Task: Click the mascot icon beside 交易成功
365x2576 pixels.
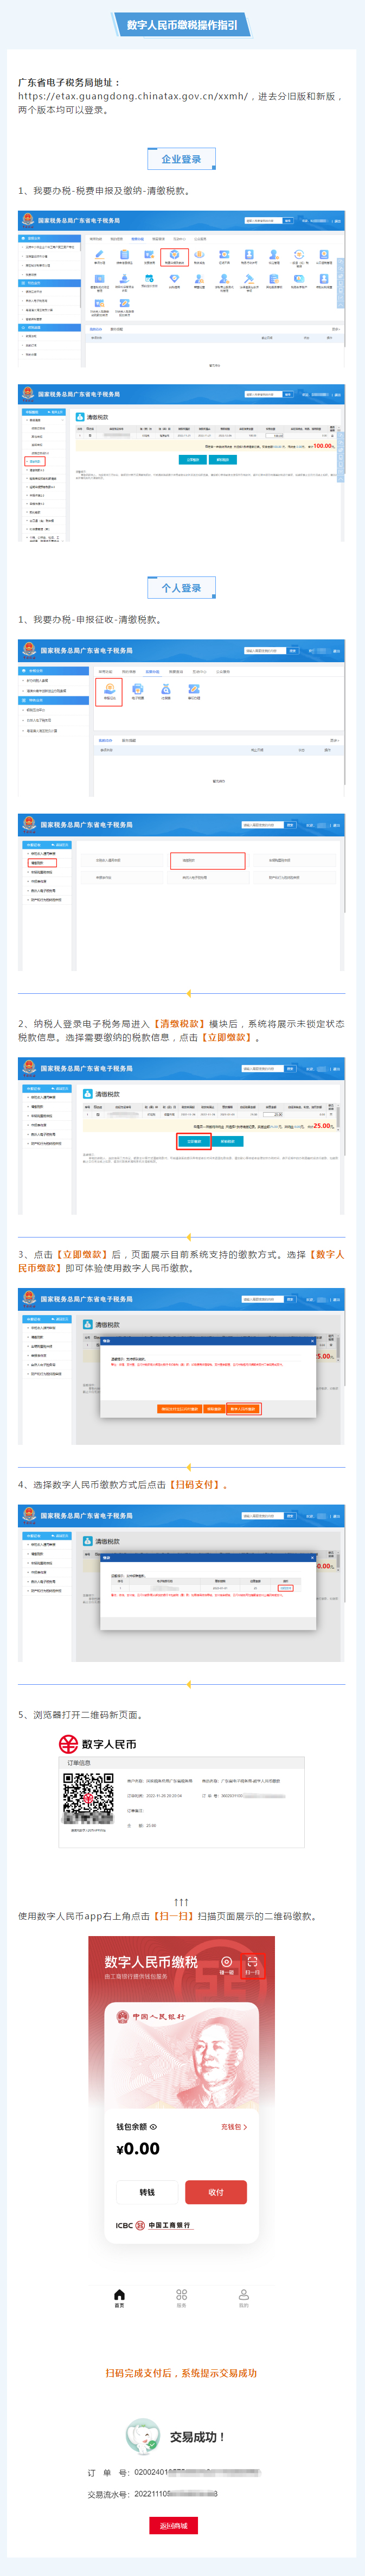Action: point(143,2436)
